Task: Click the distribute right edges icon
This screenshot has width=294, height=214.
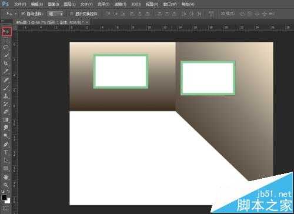Action: coord(199,14)
